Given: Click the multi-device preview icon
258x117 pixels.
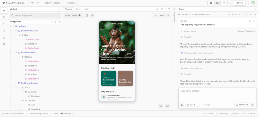Looking at the screenshot, I should pyautogui.click(x=161, y=106).
